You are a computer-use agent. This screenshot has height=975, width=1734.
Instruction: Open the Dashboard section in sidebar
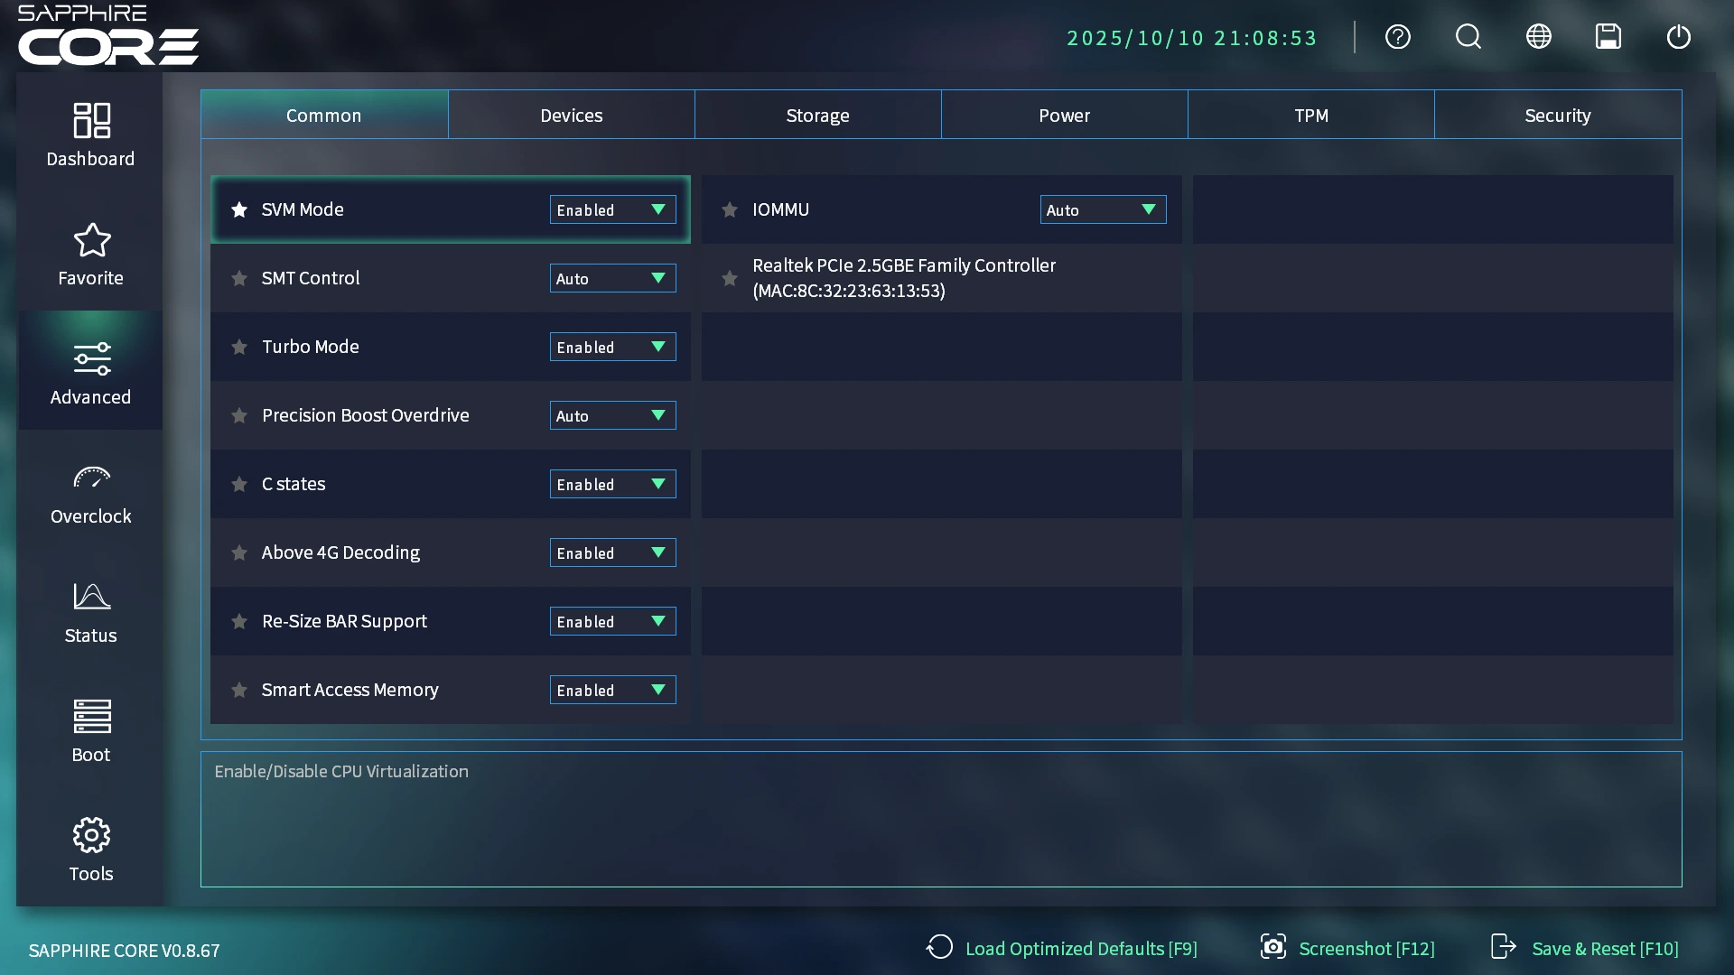click(x=90, y=135)
